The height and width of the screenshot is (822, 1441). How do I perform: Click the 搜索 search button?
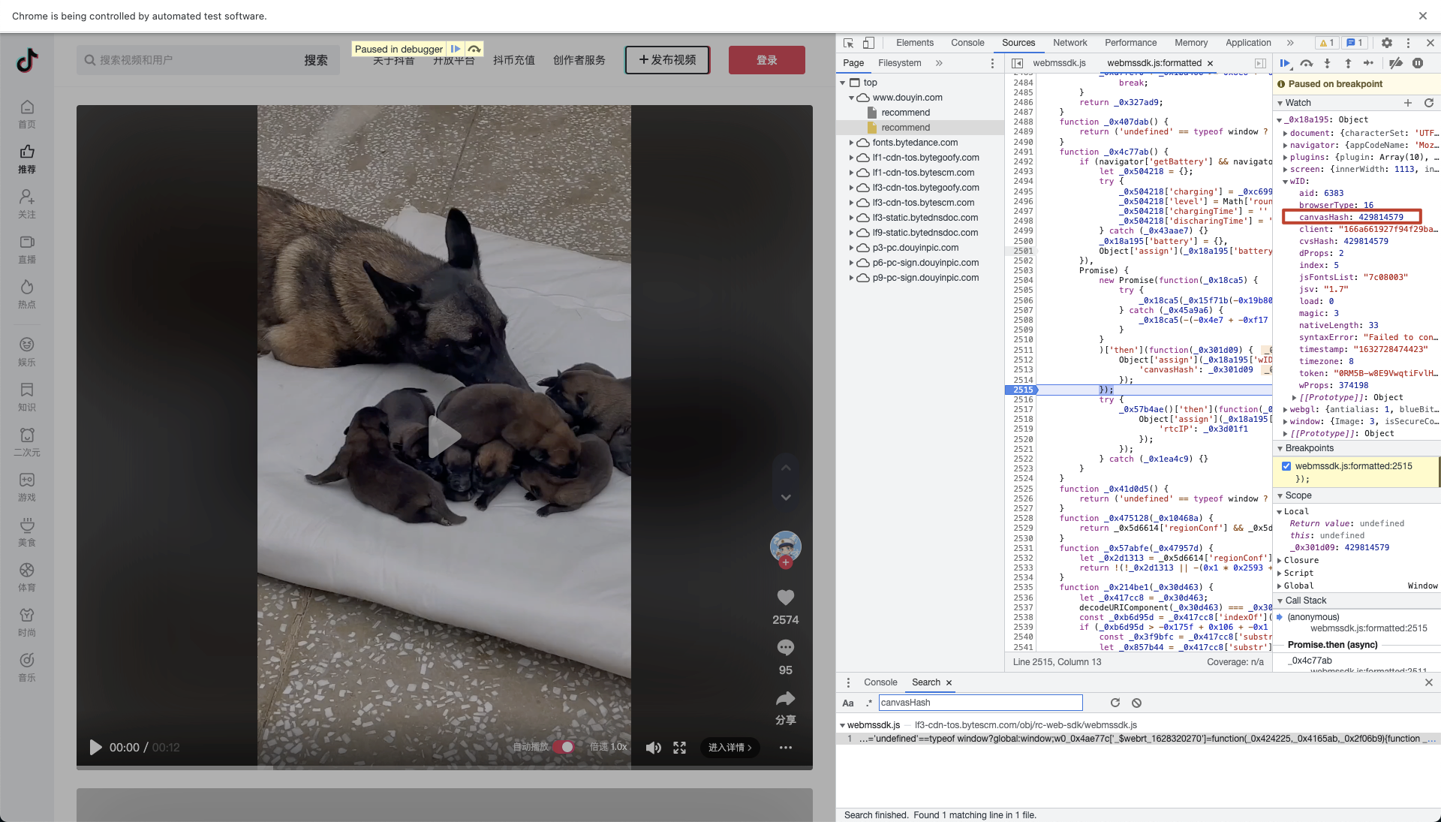pyautogui.click(x=315, y=60)
